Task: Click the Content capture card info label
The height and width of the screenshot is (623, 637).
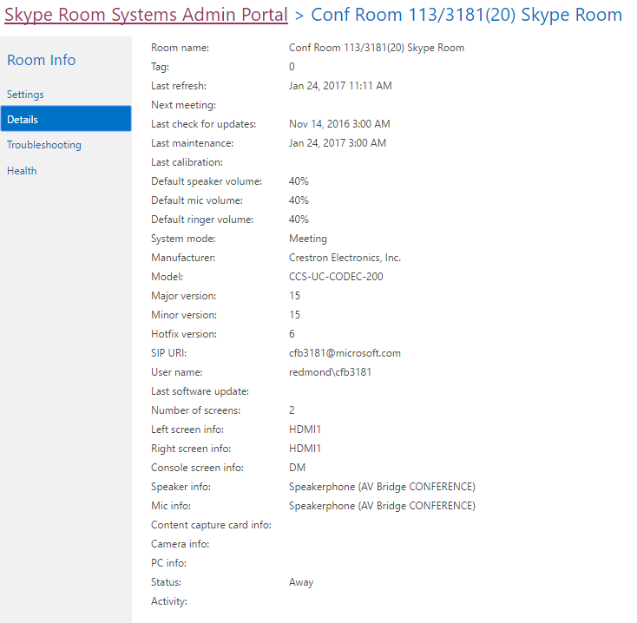Action: coord(211,525)
